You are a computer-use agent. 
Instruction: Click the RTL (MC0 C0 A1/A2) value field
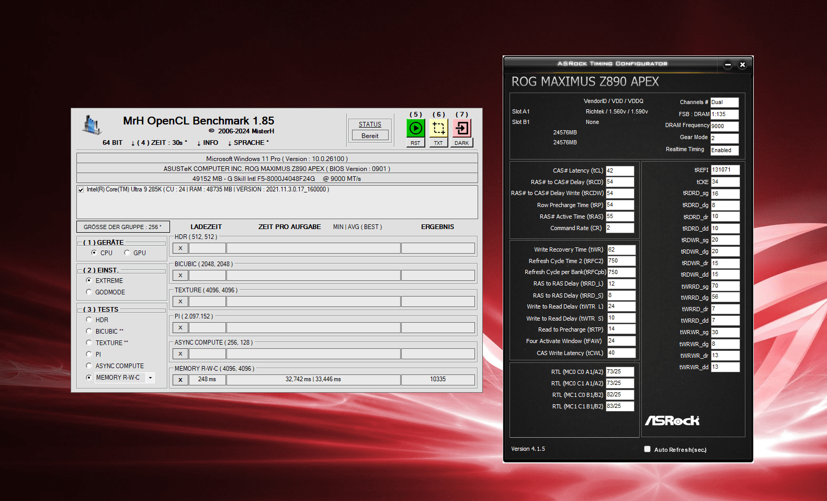(x=620, y=372)
